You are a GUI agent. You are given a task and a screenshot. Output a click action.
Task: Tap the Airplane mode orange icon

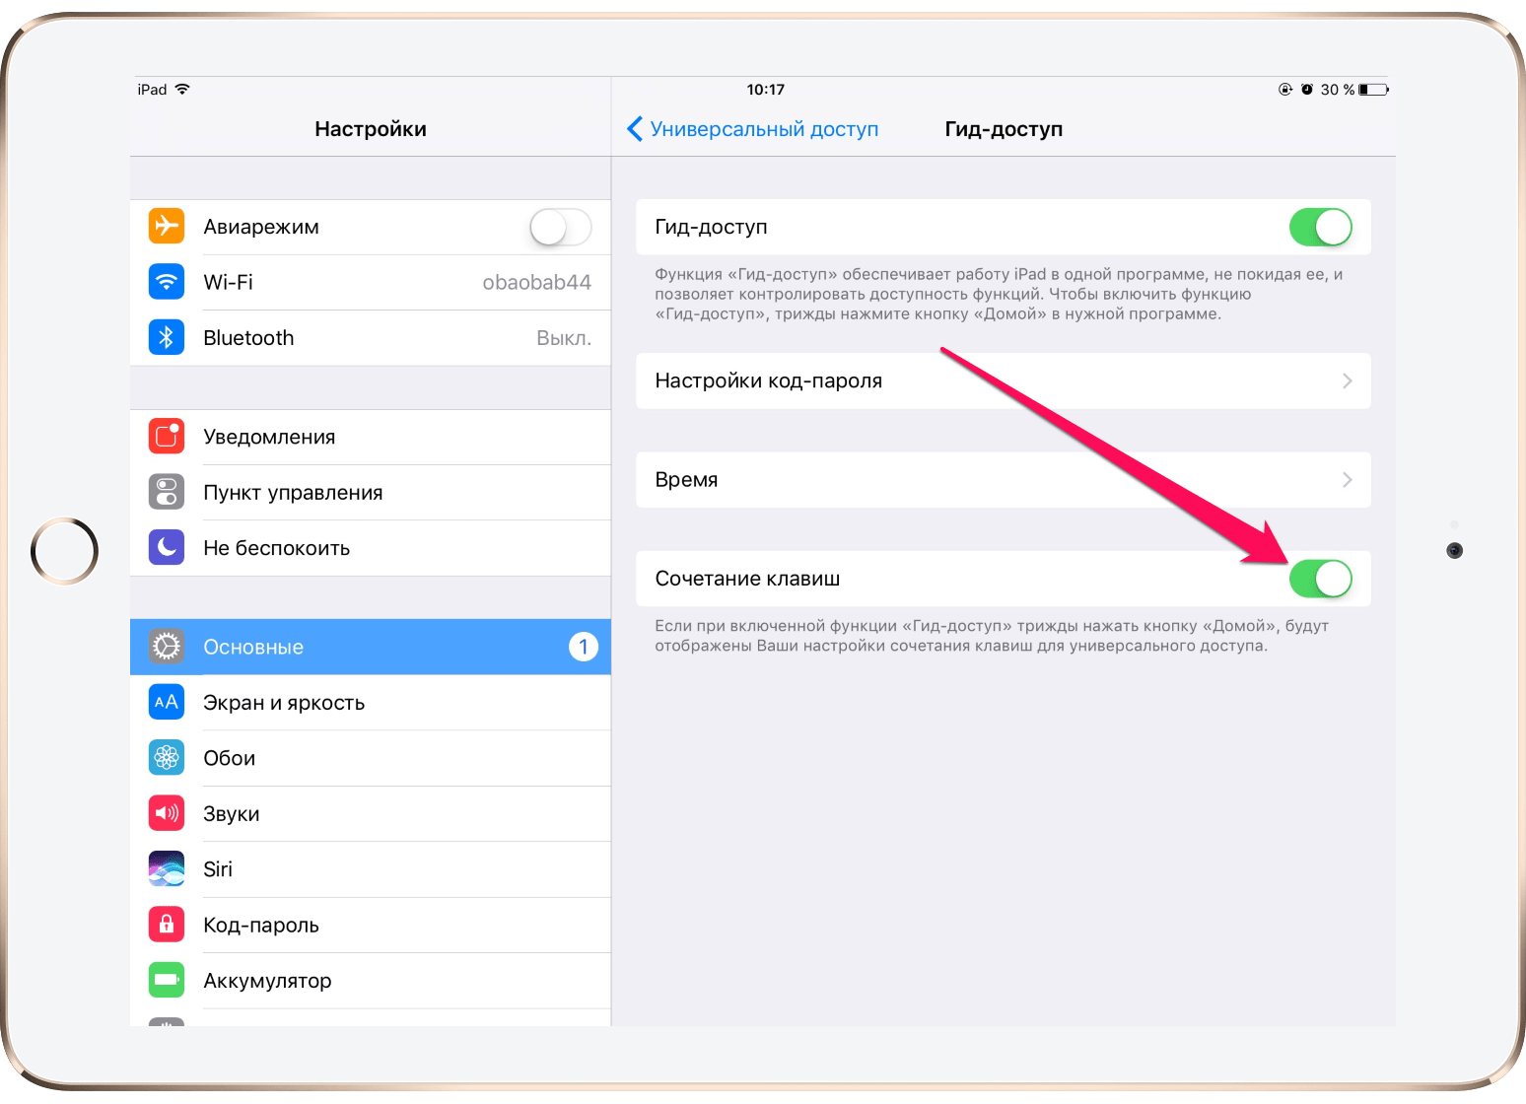point(167,226)
